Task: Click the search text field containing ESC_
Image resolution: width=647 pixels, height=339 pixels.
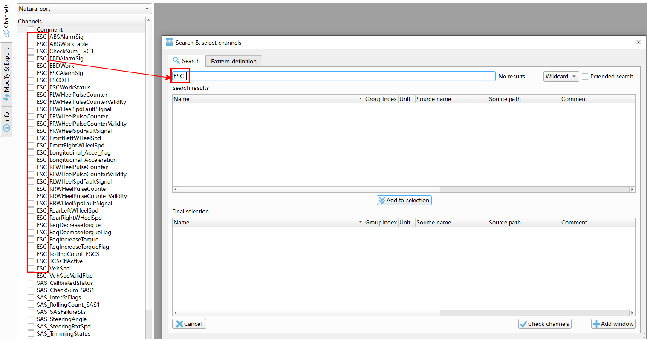Action: pos(333,76)
